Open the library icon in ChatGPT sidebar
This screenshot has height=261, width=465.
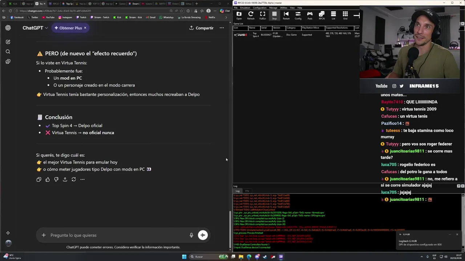click(8, 61)
